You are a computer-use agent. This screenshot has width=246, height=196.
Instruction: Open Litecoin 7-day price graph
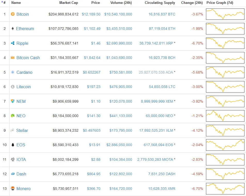(x=225, y=87)
